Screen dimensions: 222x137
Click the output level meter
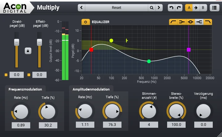[x=65, y=51]
